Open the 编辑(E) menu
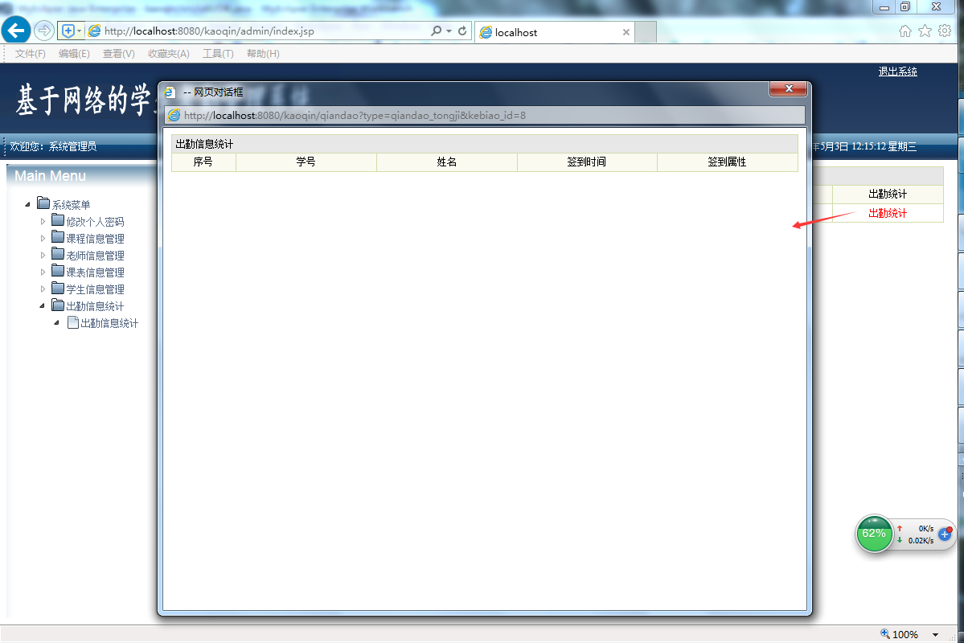This screenshot has height=643, width=964. [x=74, y=54]
